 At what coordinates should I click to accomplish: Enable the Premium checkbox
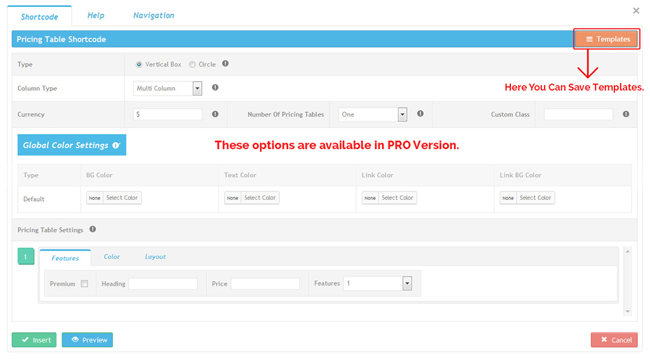click(84, 284)
